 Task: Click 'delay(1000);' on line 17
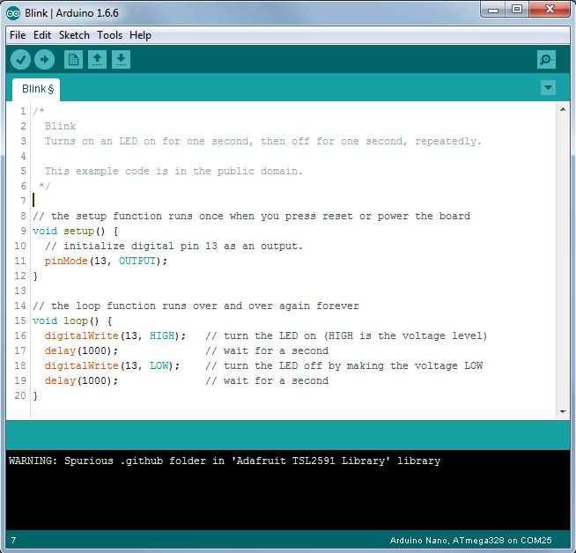point(81,350)
